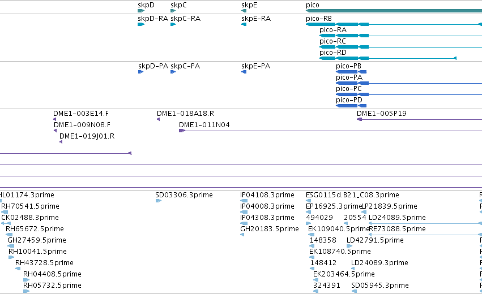Screen dimensions: 482x294
Task: Select the DME1-005P19 clone label
Action: click(x=382, y=114)
